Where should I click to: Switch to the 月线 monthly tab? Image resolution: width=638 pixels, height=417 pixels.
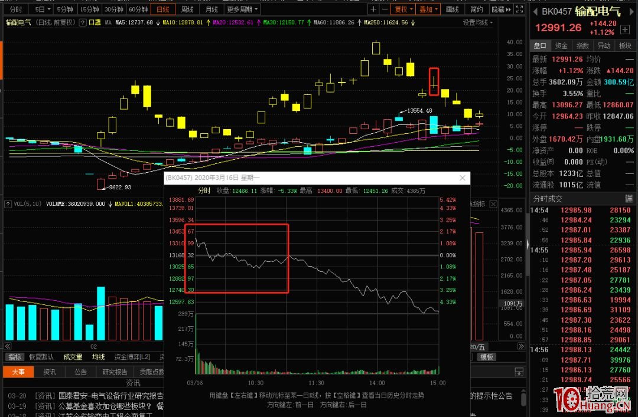[211, 9]
